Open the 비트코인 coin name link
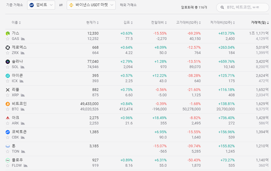Screen dimensions: 271x171 19,104
